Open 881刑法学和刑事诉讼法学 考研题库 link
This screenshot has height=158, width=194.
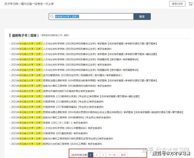[x=84, y=54]
